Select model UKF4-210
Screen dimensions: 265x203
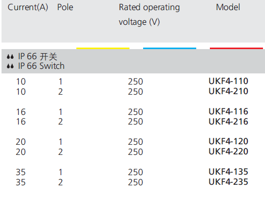click(x=228, y=91)
